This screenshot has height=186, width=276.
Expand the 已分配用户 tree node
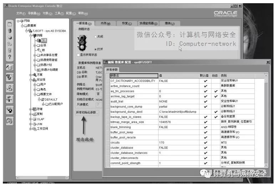(x=43, y=104)
